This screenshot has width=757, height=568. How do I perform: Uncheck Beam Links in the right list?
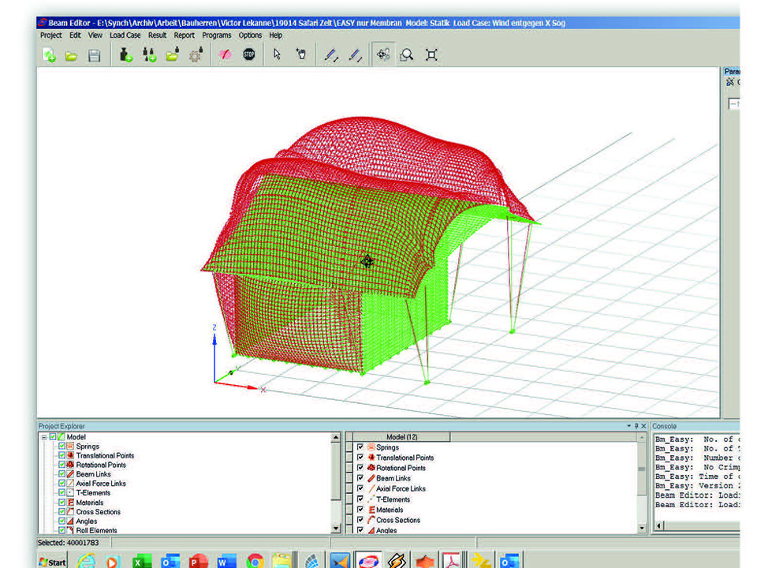(360, 478)
